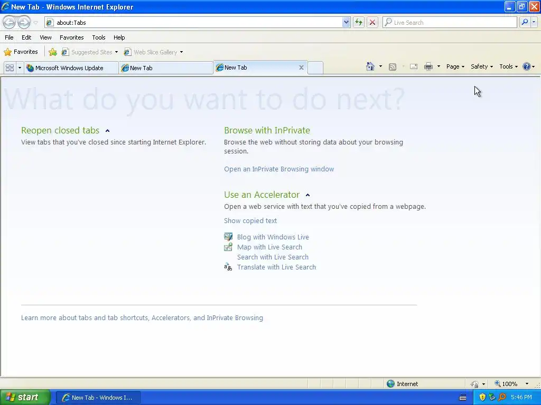The width and height of the screenshot is (541, 405).
Task: Collapse the Reopen closed tabs section arrow
Action: coord(107,131)
